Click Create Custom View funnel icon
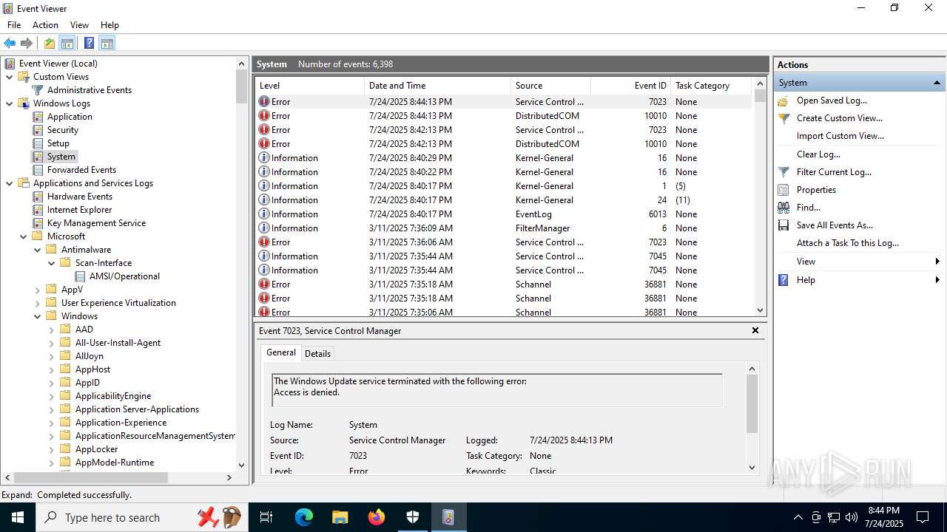This screenshot has height=532, width=947. tap(783, 118)
